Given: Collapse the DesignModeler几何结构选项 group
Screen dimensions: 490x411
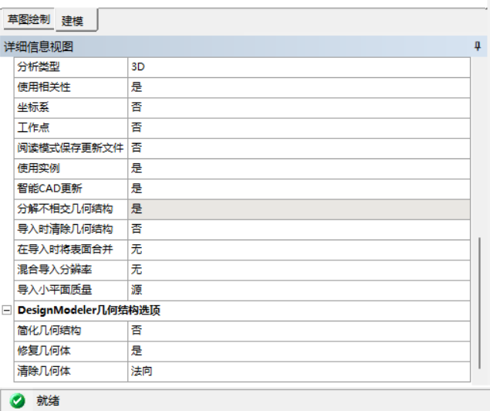Looking at the screenshot, I should point(7,311).
